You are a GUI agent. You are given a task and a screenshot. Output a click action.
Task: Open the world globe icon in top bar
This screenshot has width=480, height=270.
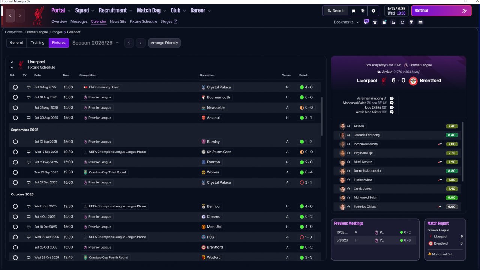(363, 11)
